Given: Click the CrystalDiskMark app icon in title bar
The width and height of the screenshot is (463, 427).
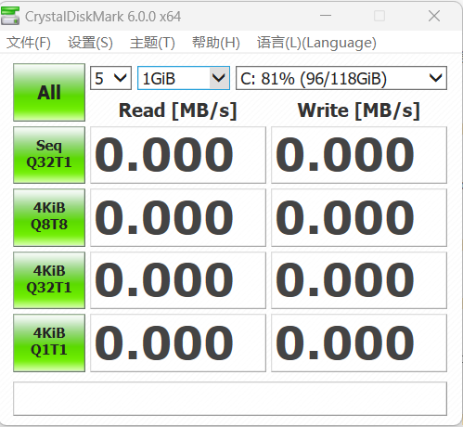Looking at the screenshot, I should click(10, 16).
